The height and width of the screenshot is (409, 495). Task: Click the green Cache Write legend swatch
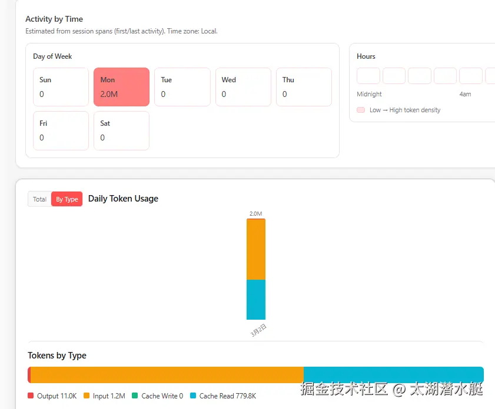pyautogui.click(x=135, y=396)
